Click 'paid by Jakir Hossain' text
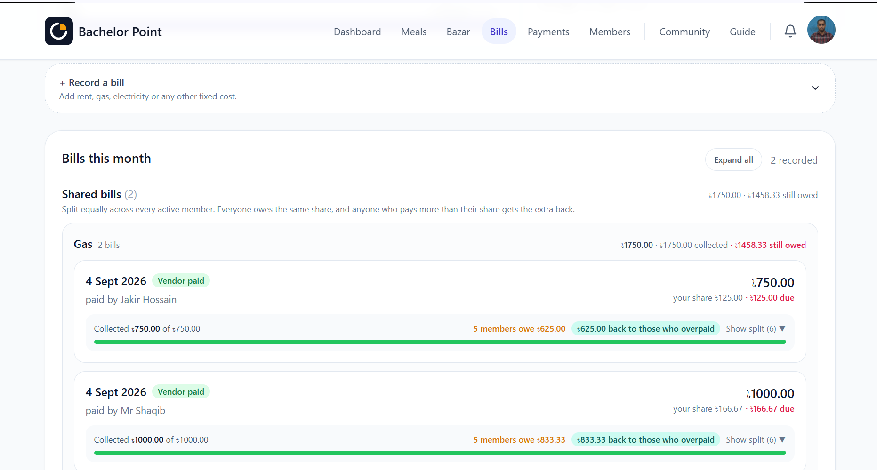Viewport: 877px width, 470px height. click(131, 300)
